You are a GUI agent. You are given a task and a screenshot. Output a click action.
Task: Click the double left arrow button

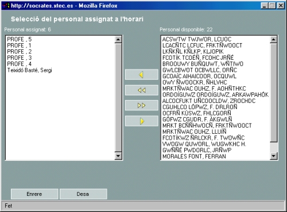click(142, 90)
